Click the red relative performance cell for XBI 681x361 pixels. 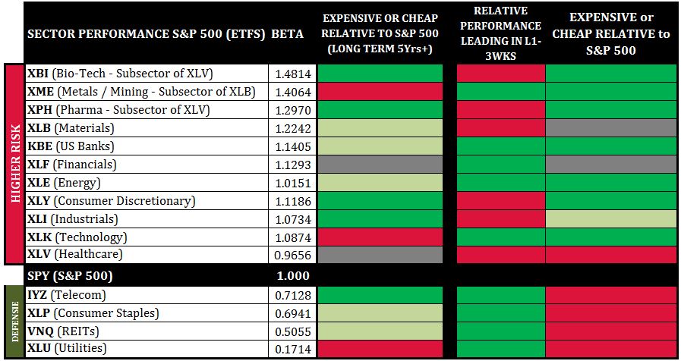[x=500, y=74]
